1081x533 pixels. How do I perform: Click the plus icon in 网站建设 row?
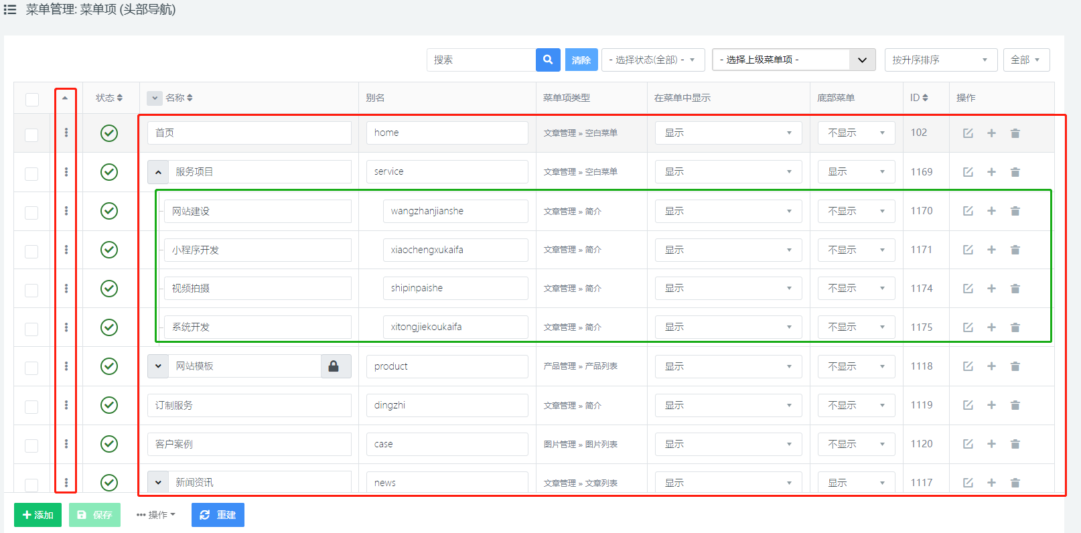pyautogui.click(x=991, y=211)
